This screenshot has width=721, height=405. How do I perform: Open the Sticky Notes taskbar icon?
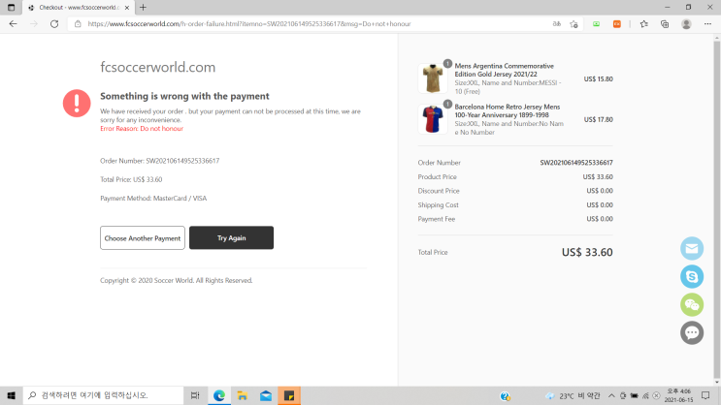click(289, 395)
